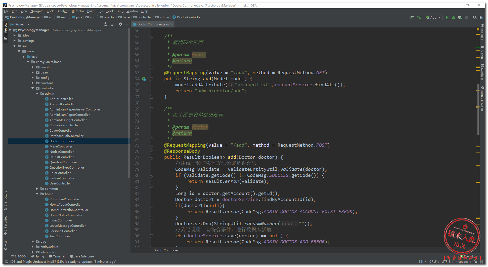Run the App configuration with green play button

click(x=447, y=17)
